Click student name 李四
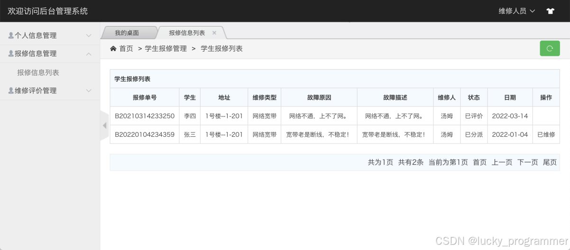 pos(190,116)
